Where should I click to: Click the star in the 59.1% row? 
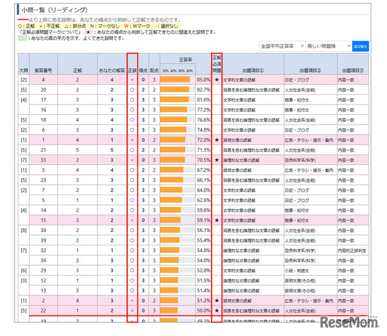point(216,220)
